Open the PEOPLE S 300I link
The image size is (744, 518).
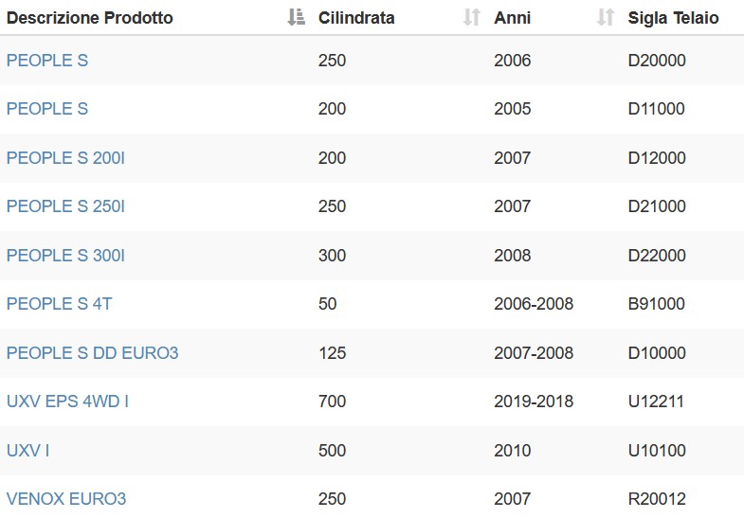coord(66,256)
